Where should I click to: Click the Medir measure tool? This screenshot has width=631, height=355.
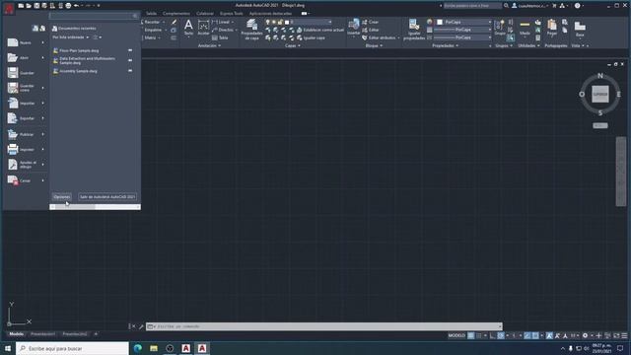pyautogui.click(x=525, y=28)
